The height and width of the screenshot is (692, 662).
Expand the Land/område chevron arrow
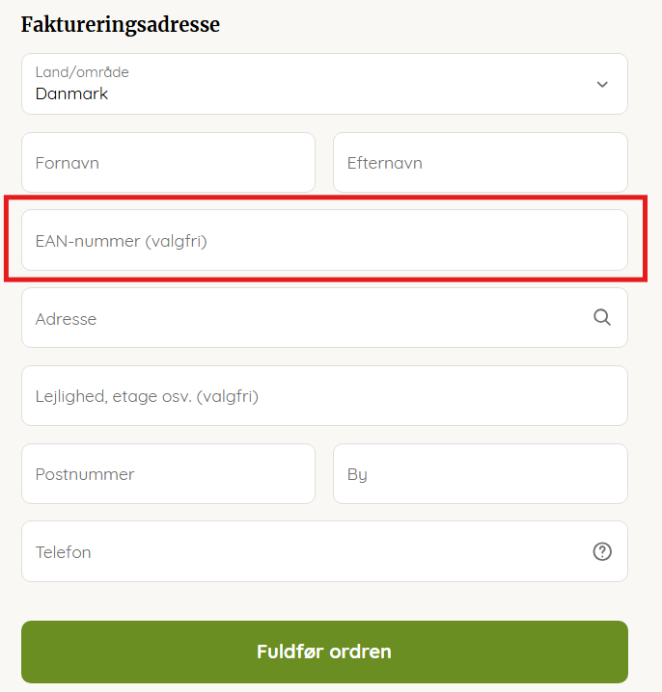(602, 84)
